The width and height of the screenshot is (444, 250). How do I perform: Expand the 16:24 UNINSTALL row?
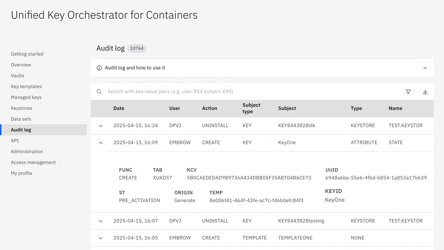tap(101, 126)
